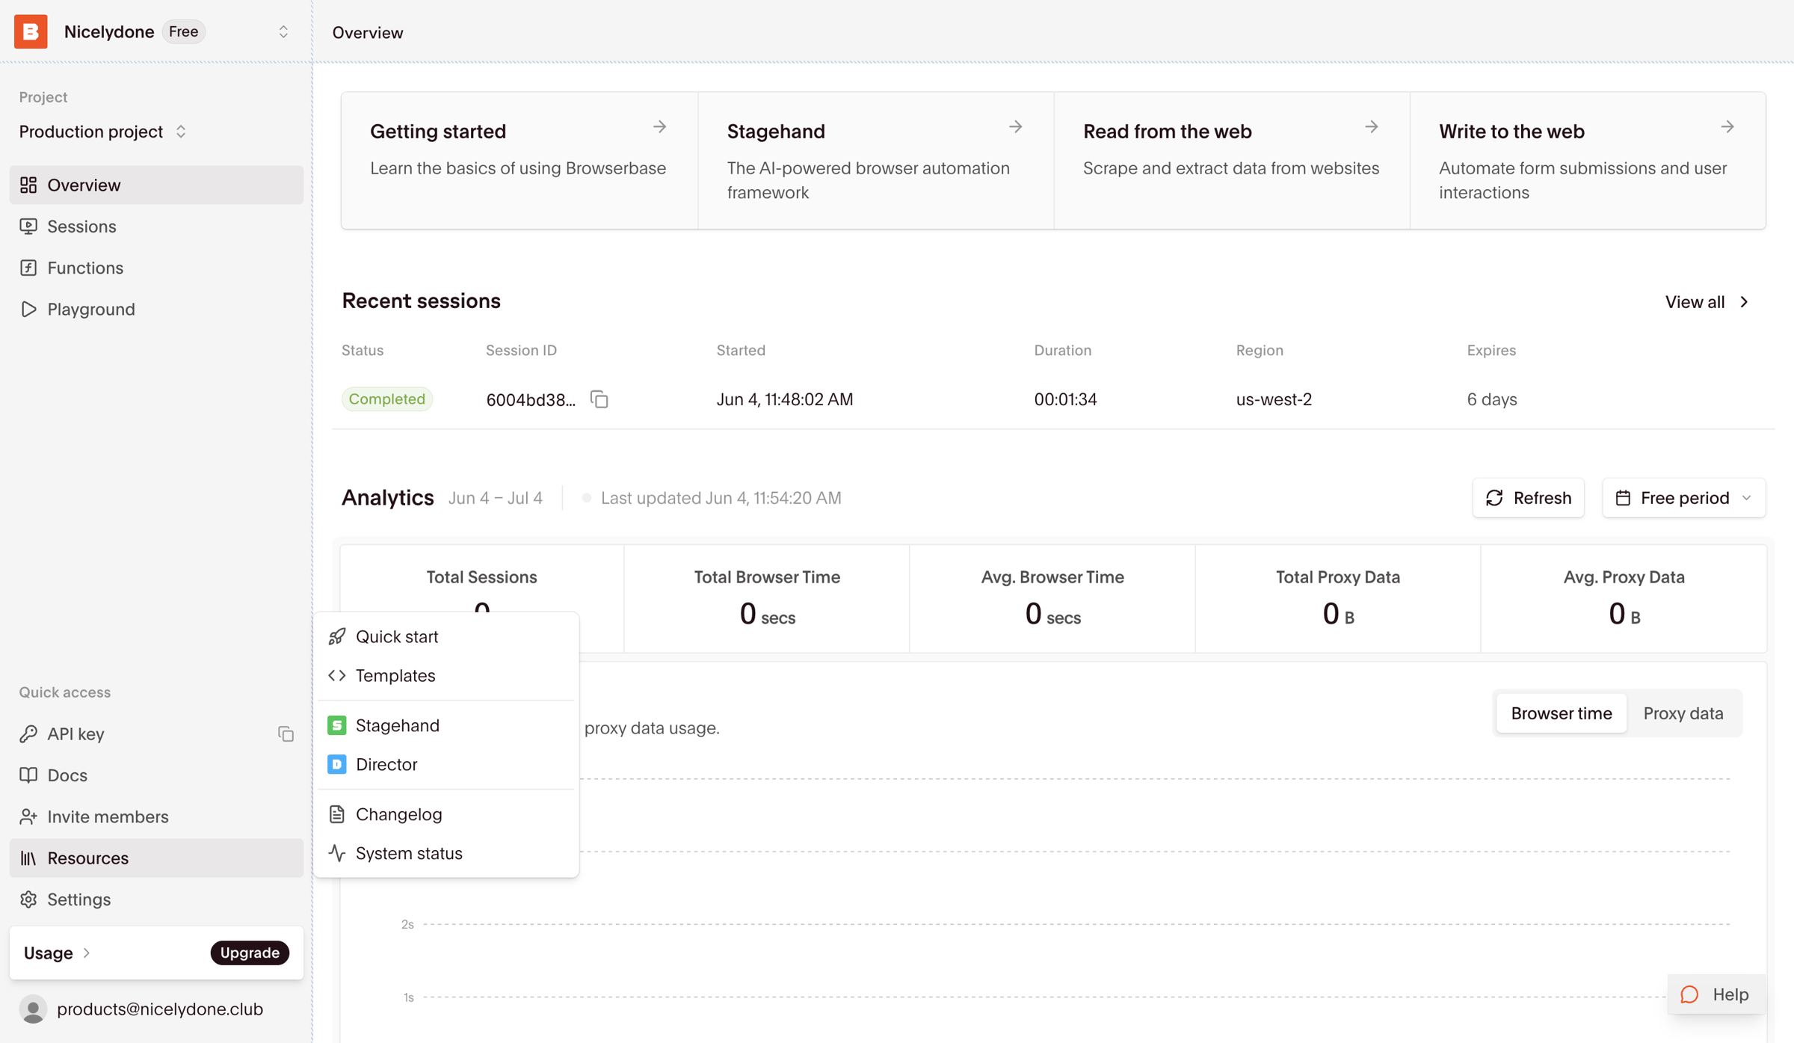Click the Refresh circular arrows icon
Screen dimensions: 1794x1043
(x=1494, y=498)
